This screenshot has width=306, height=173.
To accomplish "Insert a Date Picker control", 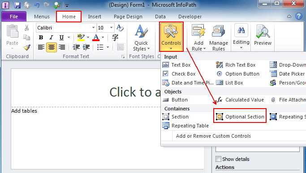I will 288,74.
